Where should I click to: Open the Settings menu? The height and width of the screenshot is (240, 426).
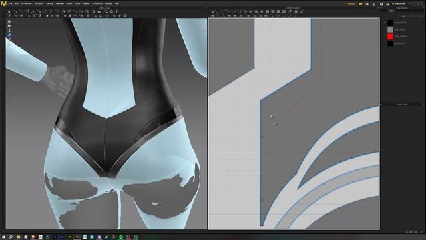(108, 3)
